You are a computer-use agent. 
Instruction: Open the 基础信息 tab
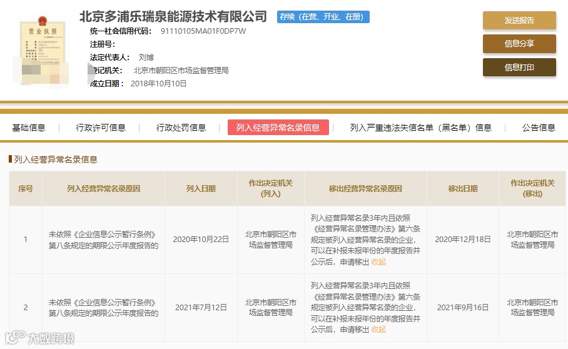pyautogui.click(x=29, y=128)
